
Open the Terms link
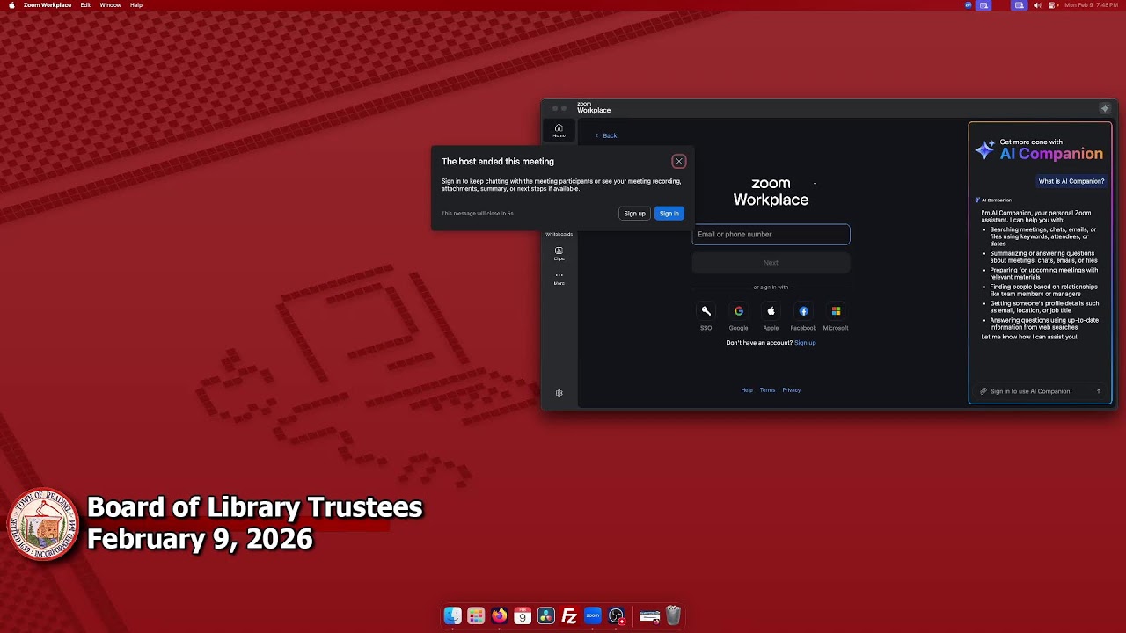[x=767, y=390]
